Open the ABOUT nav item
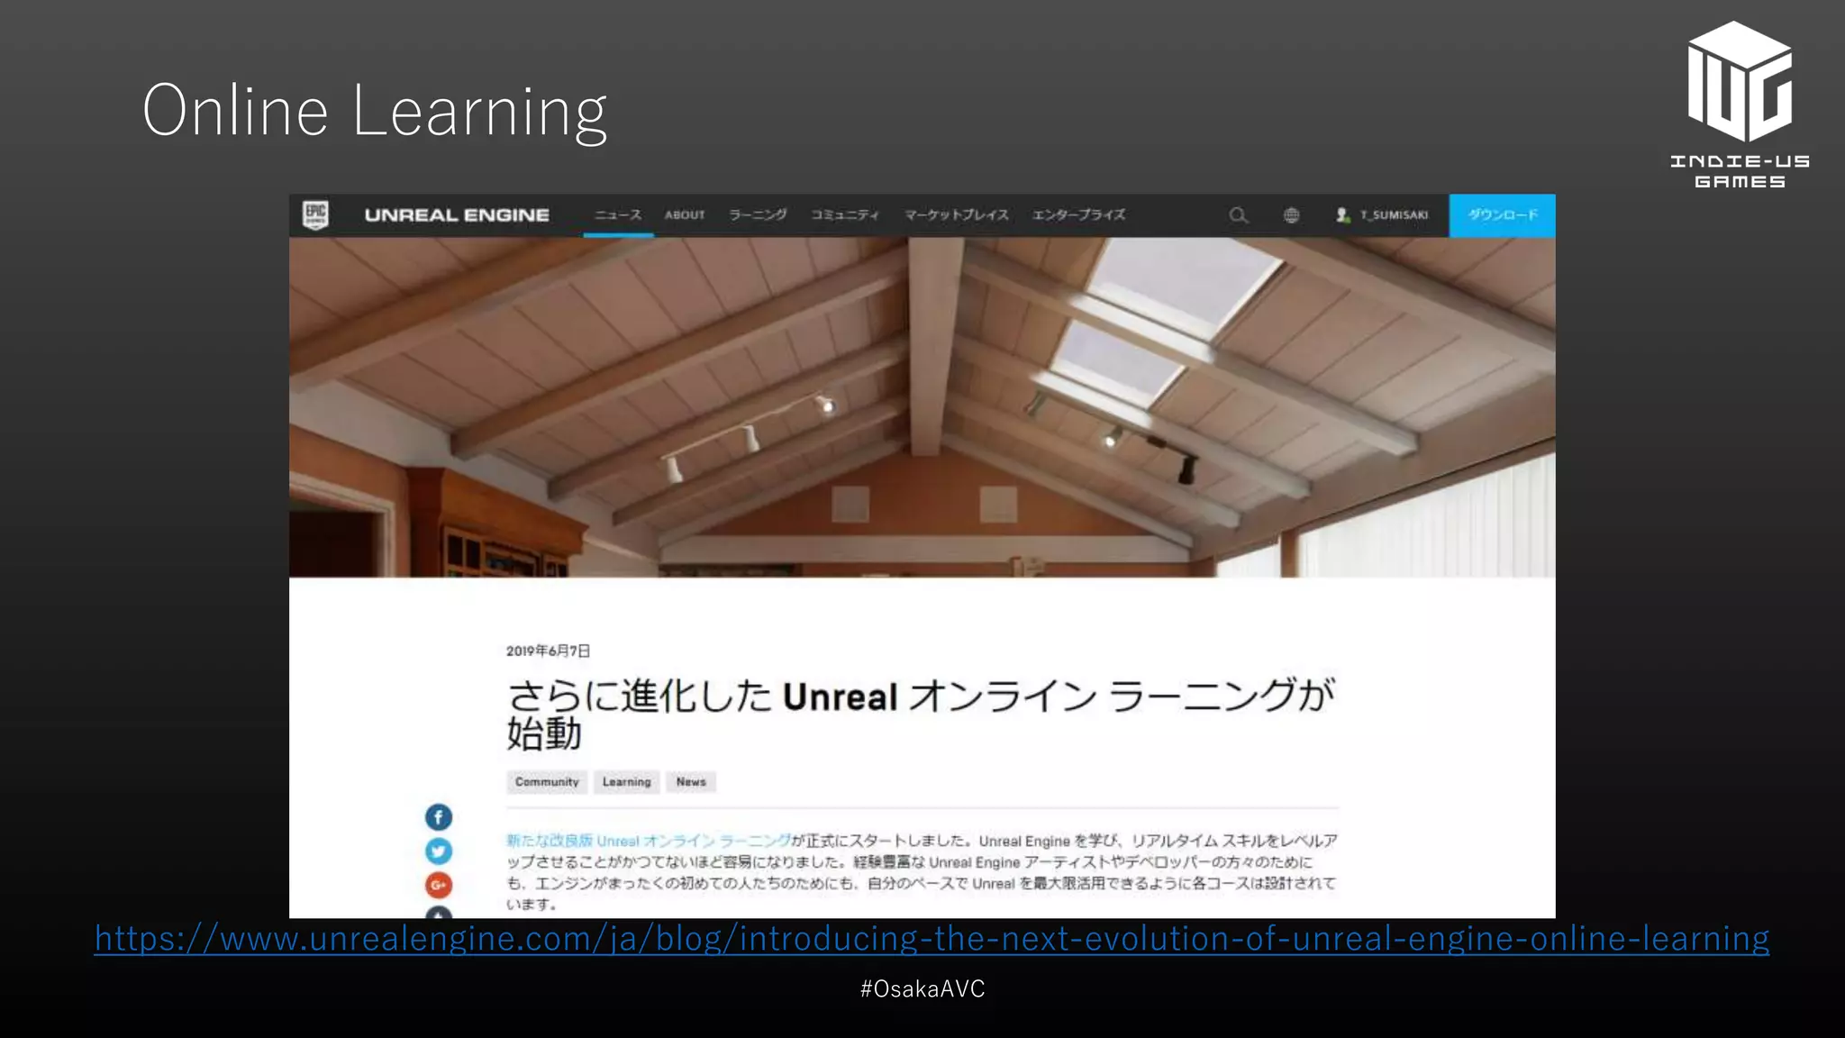1845x1038 pixels. point(685,215)
